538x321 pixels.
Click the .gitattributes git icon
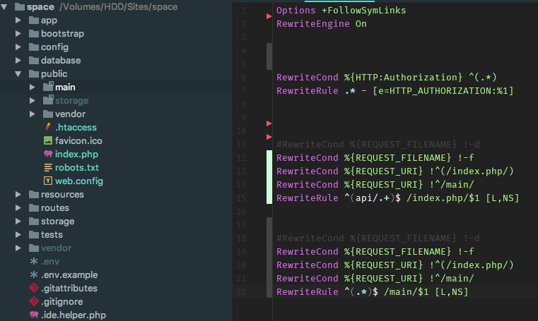(34, 288)
